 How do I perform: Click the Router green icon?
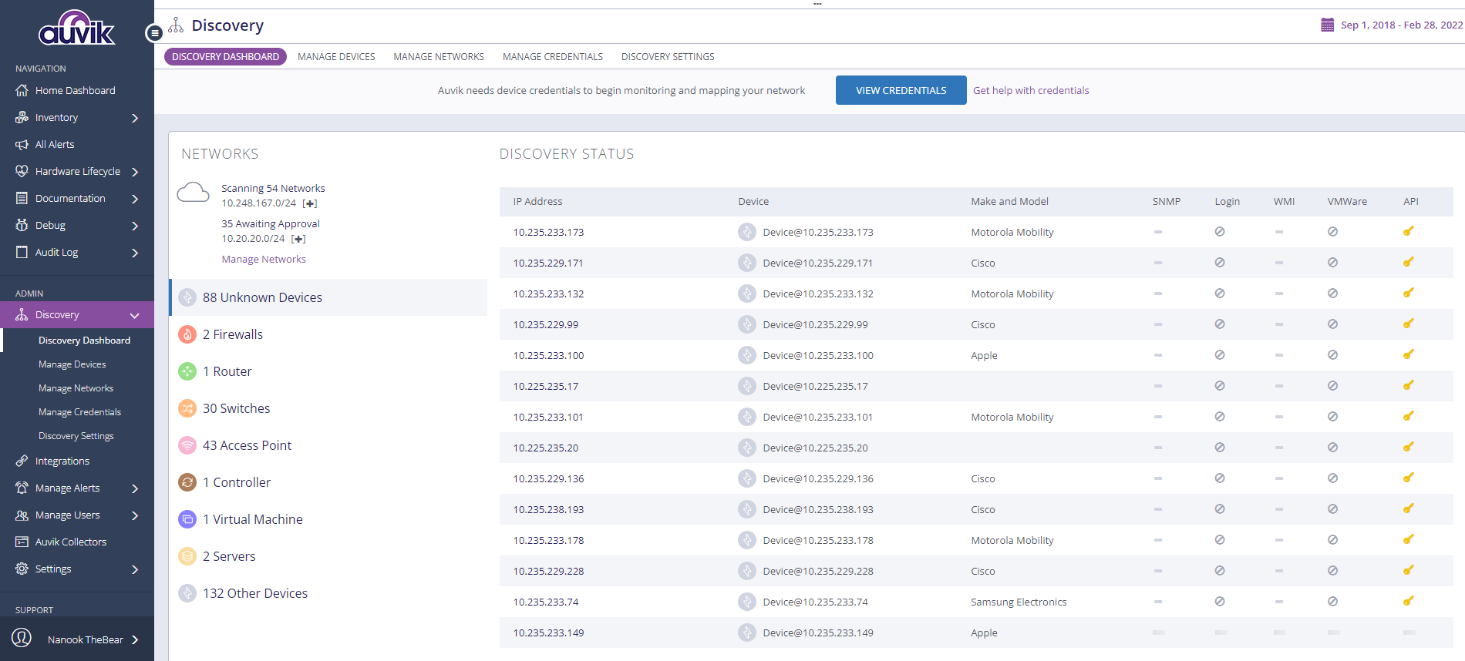187,371
